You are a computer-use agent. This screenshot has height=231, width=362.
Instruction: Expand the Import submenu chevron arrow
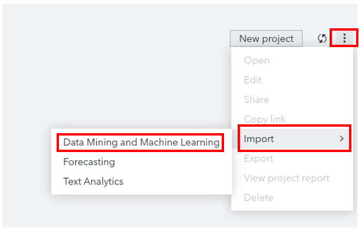(341, 138)
